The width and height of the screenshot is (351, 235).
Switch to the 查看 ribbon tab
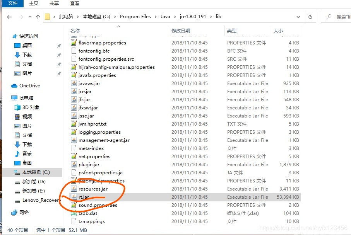coord(75,3)
